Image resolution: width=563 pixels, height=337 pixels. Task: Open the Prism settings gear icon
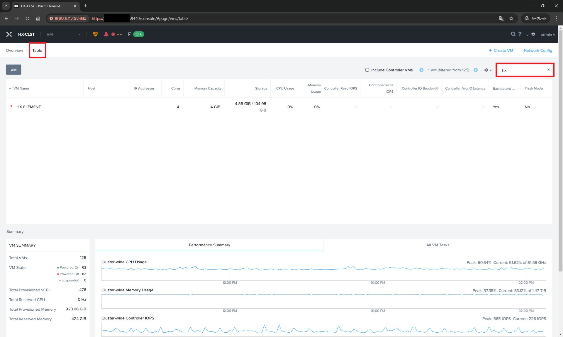(533, 34)
